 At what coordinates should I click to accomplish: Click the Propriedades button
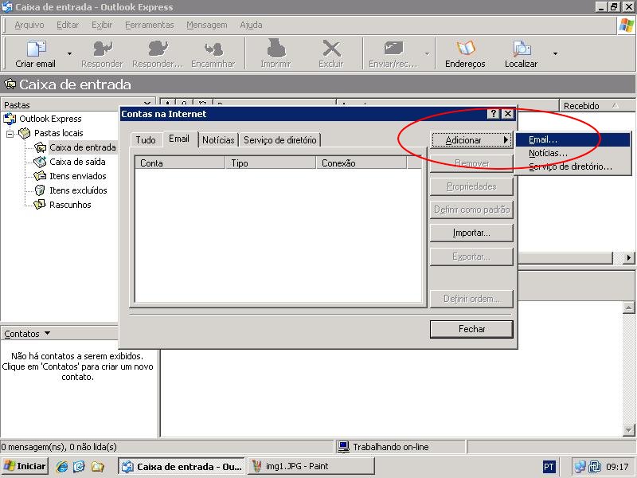tap(471, 186)
